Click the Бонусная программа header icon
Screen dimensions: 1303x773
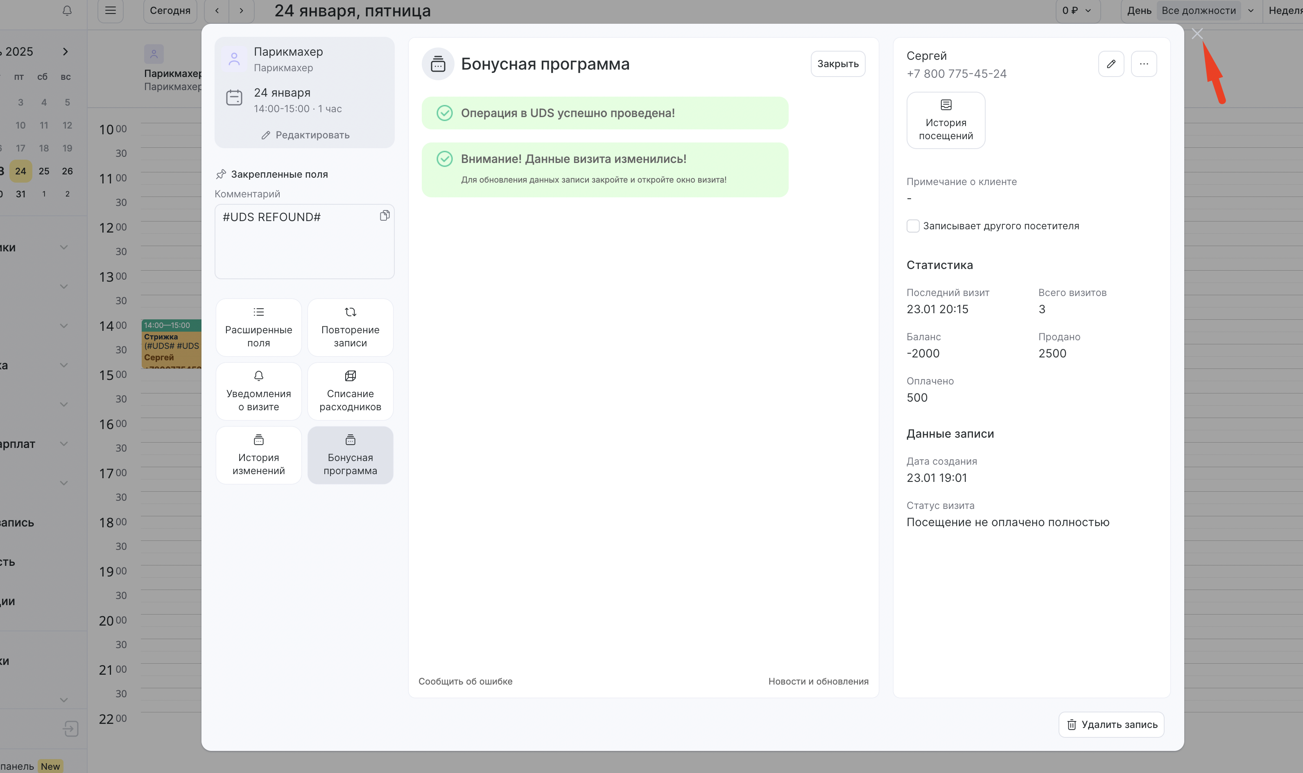coord(438,63)
